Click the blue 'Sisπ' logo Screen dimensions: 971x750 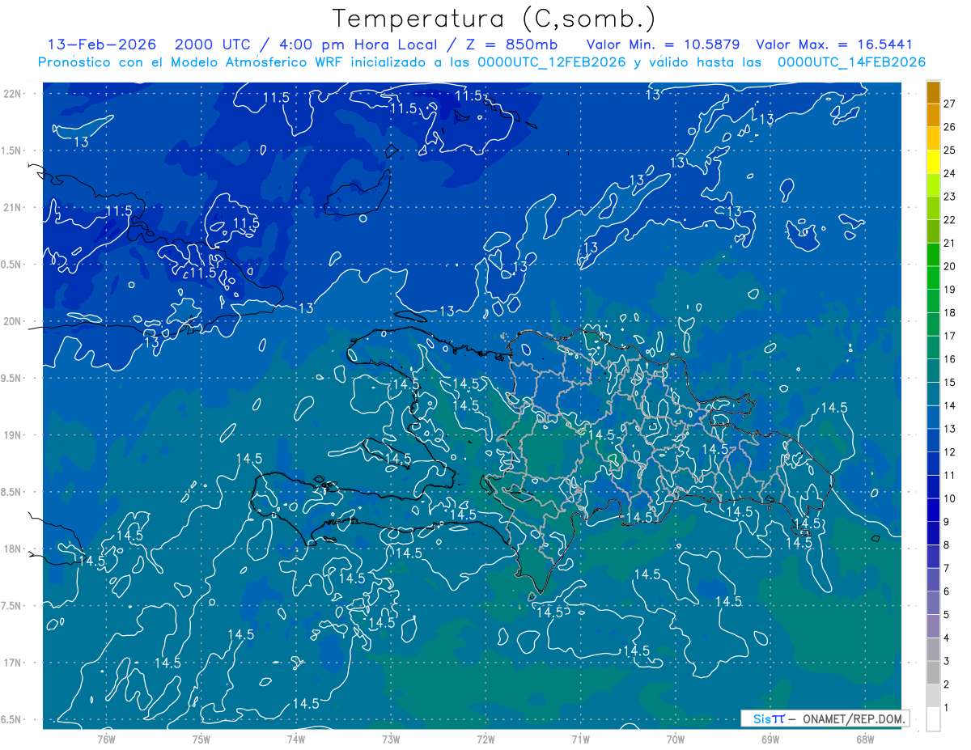tap(768, 718)
